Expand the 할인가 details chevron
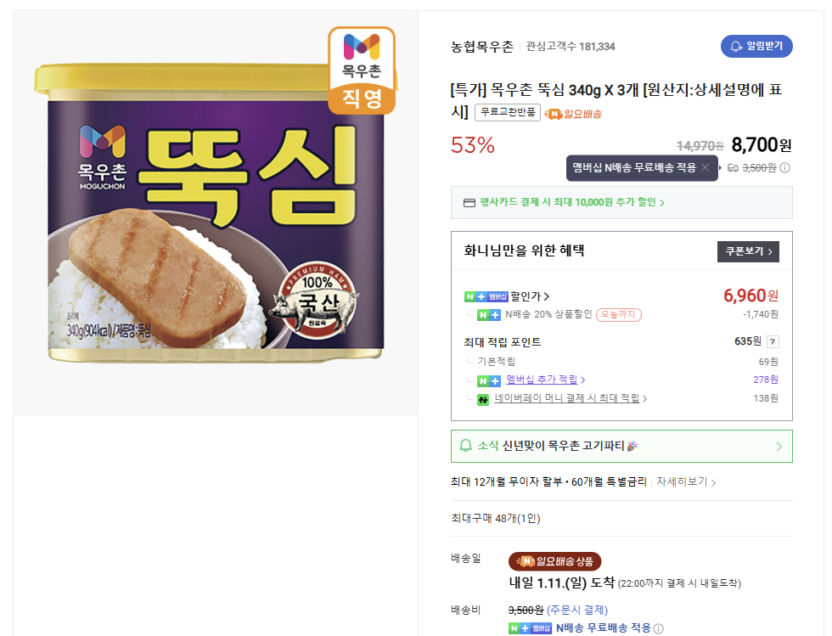 tap(546, 295)
